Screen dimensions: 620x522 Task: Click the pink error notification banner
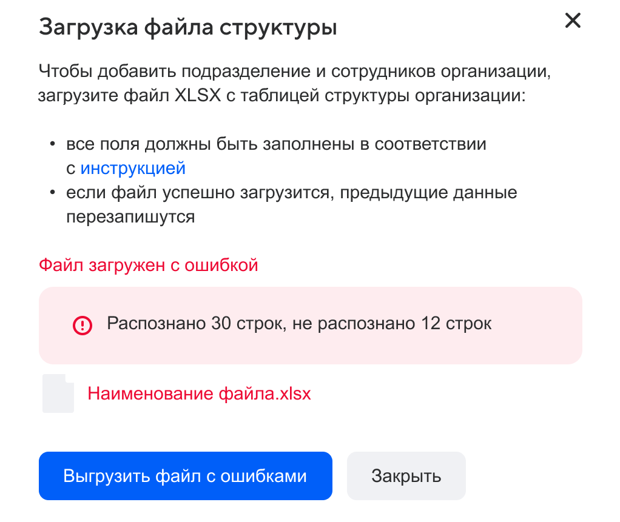coord(311,325)
